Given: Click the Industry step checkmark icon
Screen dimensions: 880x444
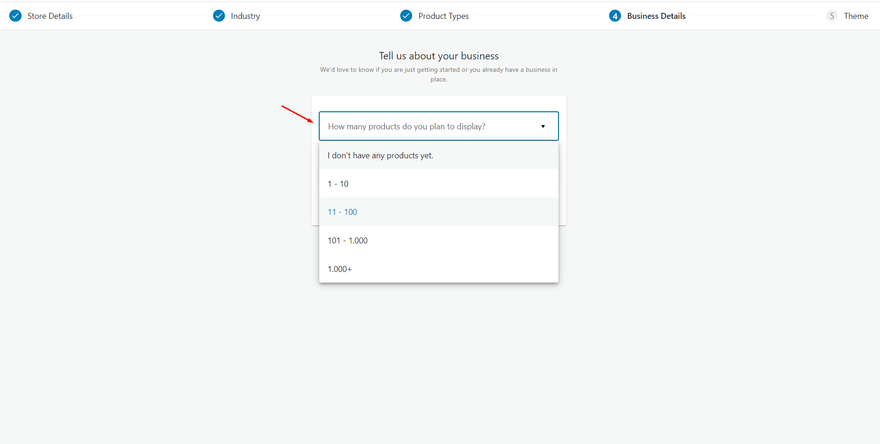Looking at the screenshot, I should pos(219,16).
